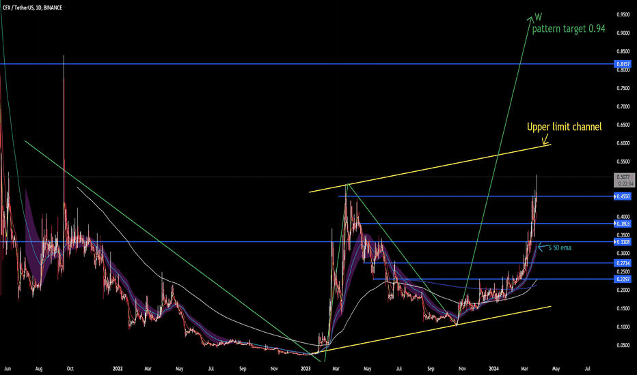Click the 2022 label on time axis
Screen dimensions: 637x375
pos(118,368)
